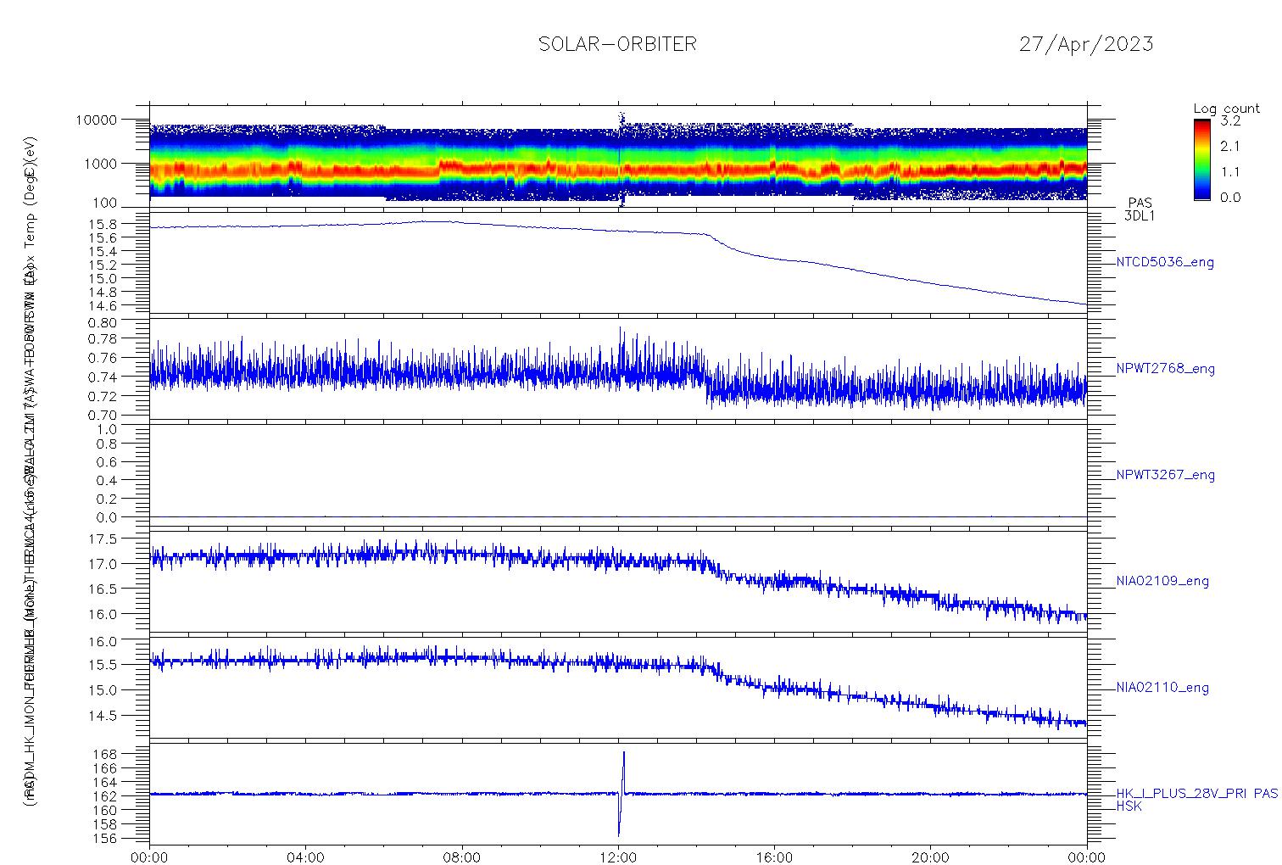Click the 12:00 time axis tick label
Image resolution: width=1282 pixels, height=865 pixels.
point(618,857)
